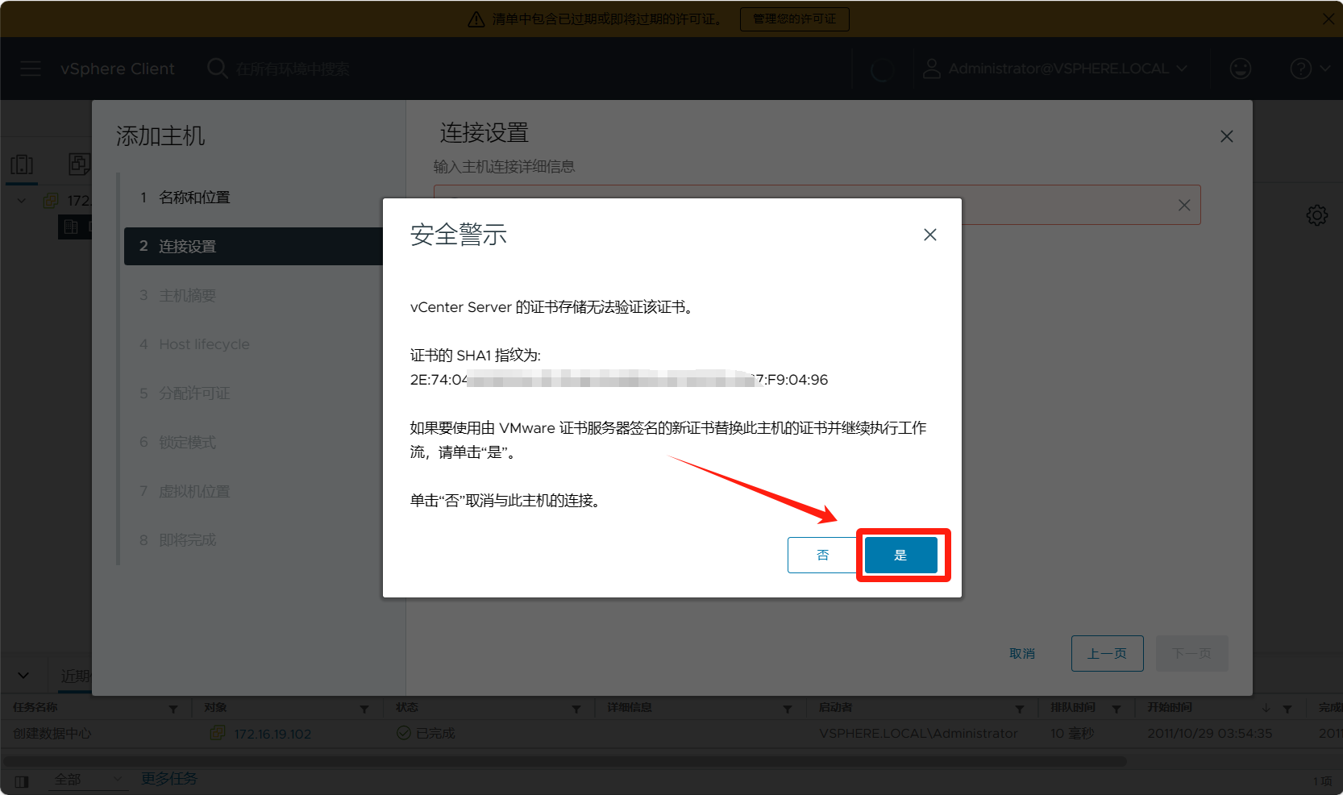Open the settings gear icon

1316,215
